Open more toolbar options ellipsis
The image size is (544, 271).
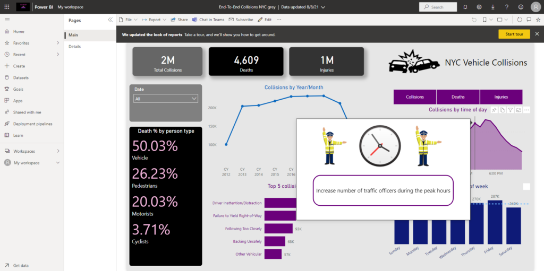coord(279,20)
